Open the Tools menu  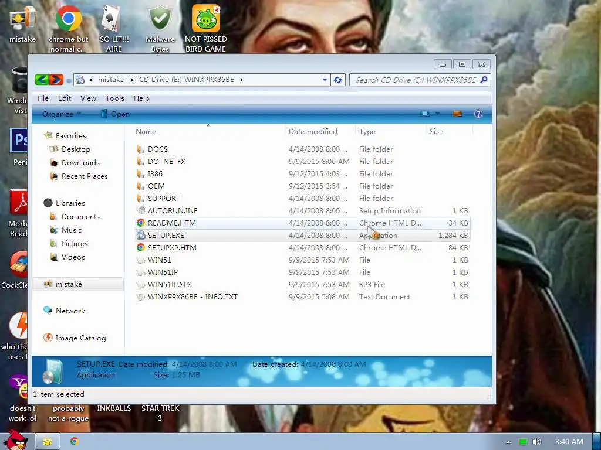click(115, 98)
